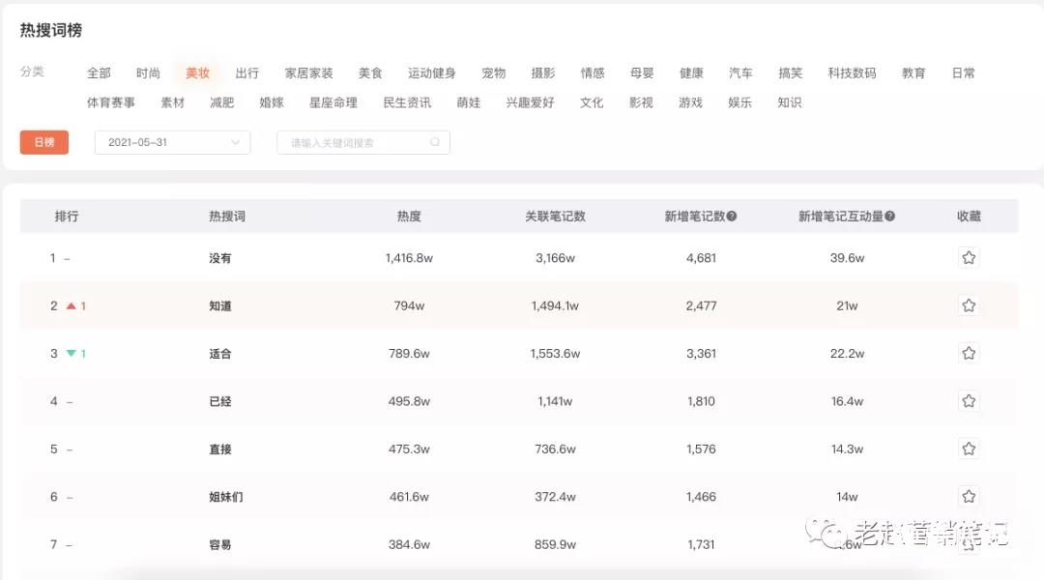Select the 美妆 category filter

tap(197, 72)
